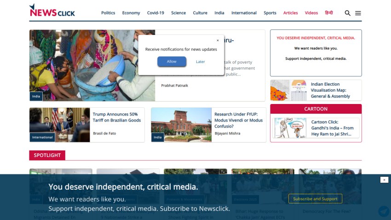Open Research Under FYUP article
Image resolution: width=391 pixels, height=220 pixels.
(238, 120)
